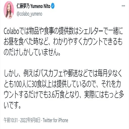129x129 pixels.
Task: Open the Twitter for iPhone source link
Action: tap(56, 120)
